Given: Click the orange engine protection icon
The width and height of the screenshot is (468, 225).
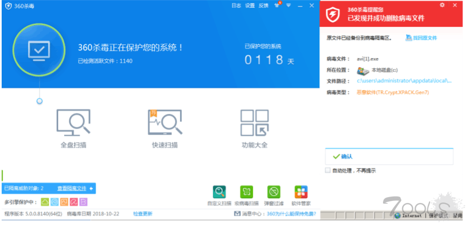Looking at the screenshot, I should click(64, 202).
